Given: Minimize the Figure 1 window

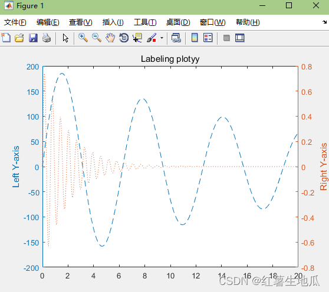Looking at the screenshot, I should (x=262, y=6).
